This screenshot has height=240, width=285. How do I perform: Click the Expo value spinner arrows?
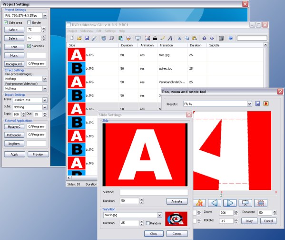click(24, 114)
